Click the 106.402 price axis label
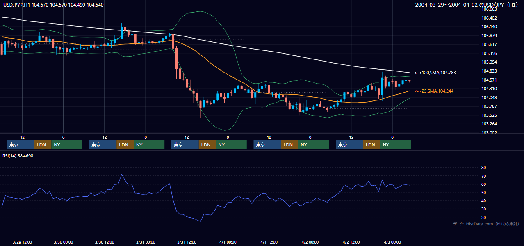This screenshot has width=524, height=246. 490,18
